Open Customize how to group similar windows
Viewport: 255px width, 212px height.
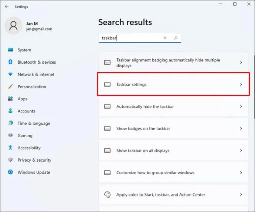coord(173,172)
